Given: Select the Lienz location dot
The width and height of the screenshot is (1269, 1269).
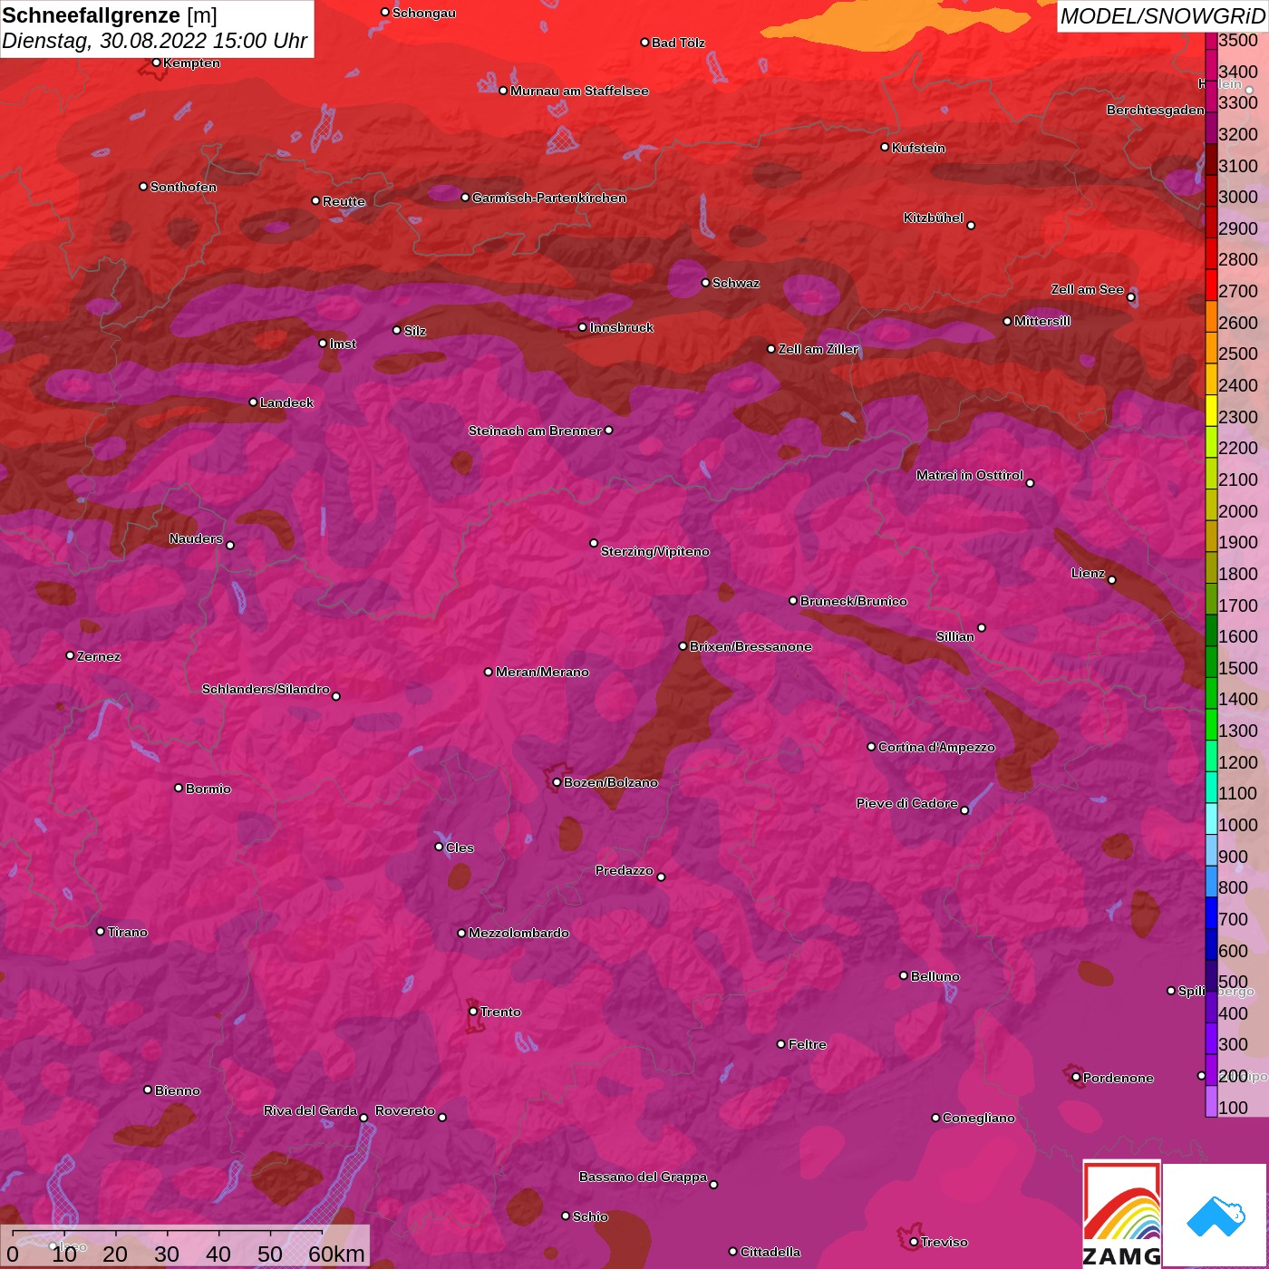Looking at the screenshot, I should tap(1112, 580).
